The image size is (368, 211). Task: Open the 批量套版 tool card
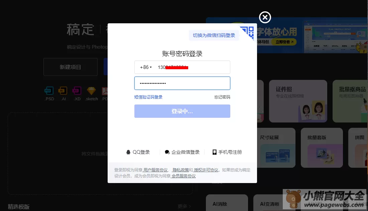322,148
